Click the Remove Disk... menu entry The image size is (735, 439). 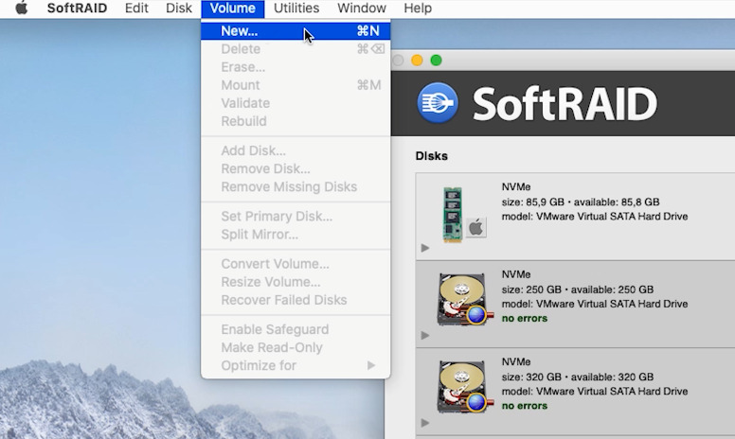click(x=296, y=168)
